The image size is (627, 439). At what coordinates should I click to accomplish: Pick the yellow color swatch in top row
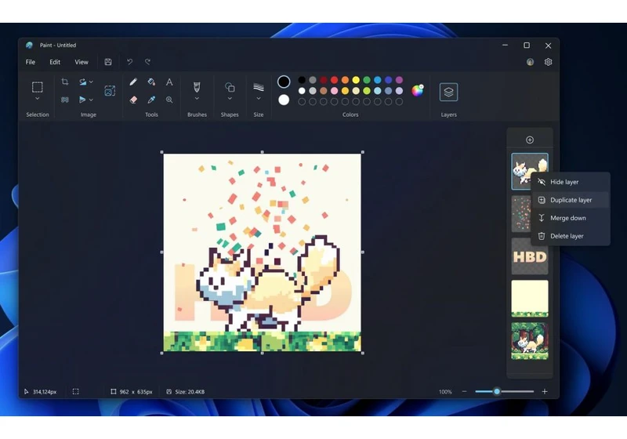356,80
